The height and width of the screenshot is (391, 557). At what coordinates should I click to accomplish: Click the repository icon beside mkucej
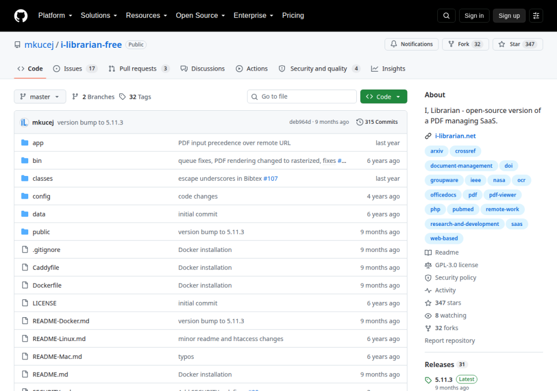17,45
